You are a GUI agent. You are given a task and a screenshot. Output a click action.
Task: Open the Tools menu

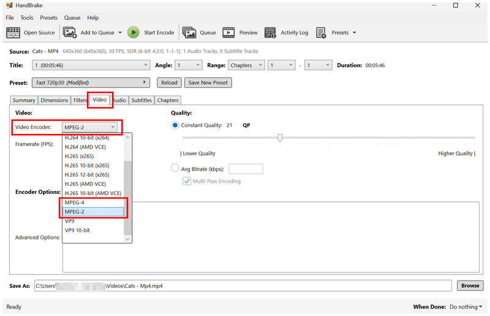(27, 18)
